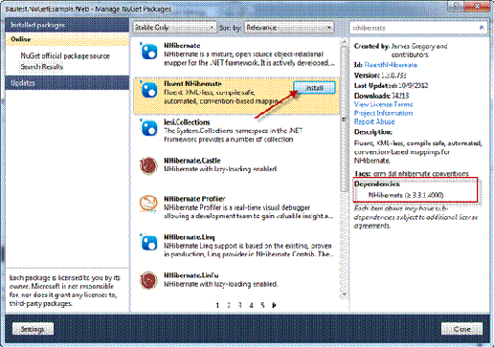
Task: Go to results page 4
Action: point(251,305)
